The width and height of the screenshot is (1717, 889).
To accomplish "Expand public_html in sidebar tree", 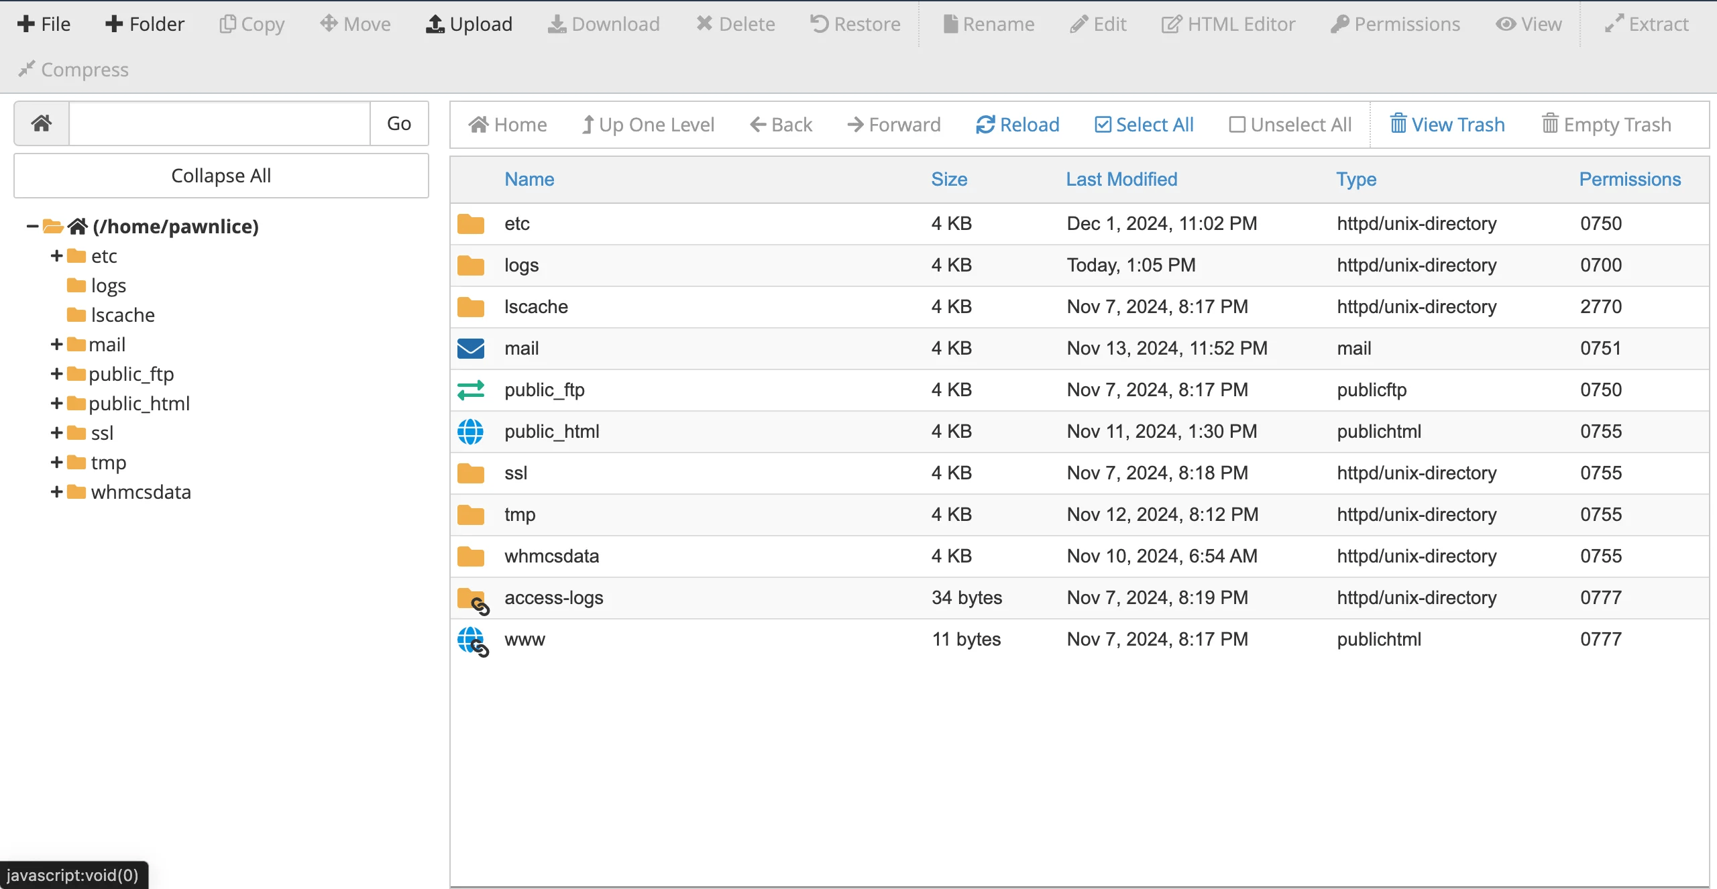I will (x=56, y=404).
